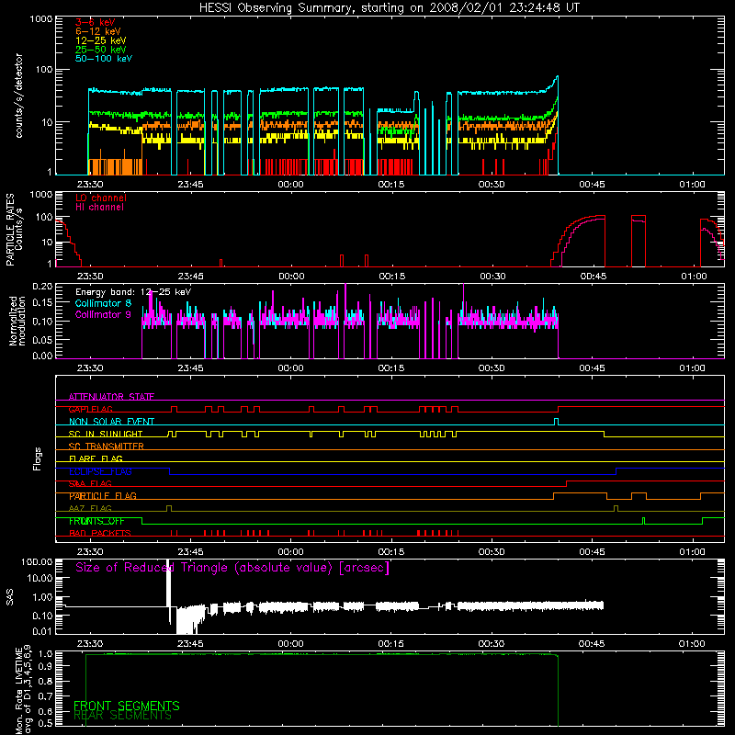
Task: Click the FLARE FLAG label
Action: click(96, 458)
